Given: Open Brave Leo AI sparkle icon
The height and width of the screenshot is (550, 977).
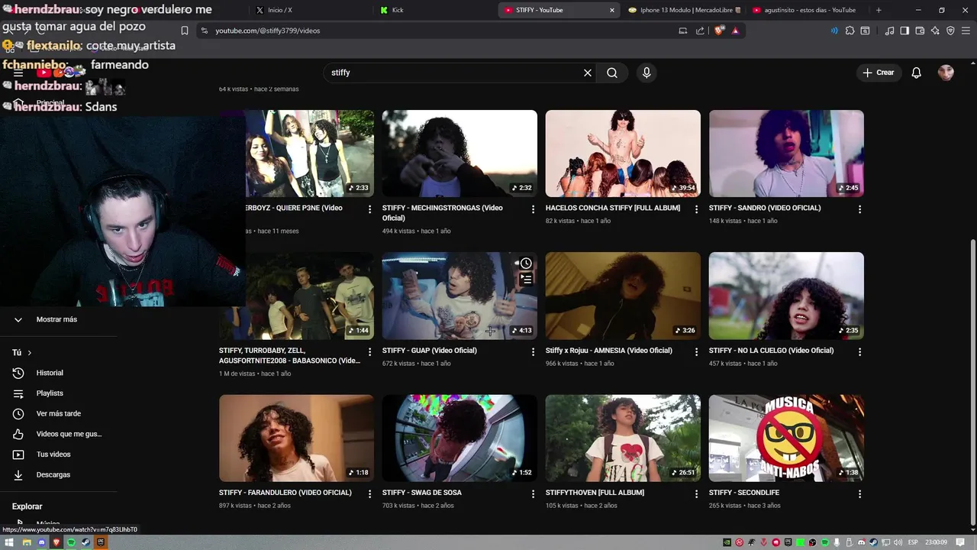Looking at the screenshot, I should pyautogui.click(x=935, y=31).
